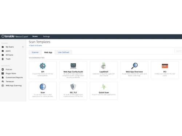Screen dimensions: 182x136
Task: Select the Web App Config Audit laptop icon
Action: (73, 66)
